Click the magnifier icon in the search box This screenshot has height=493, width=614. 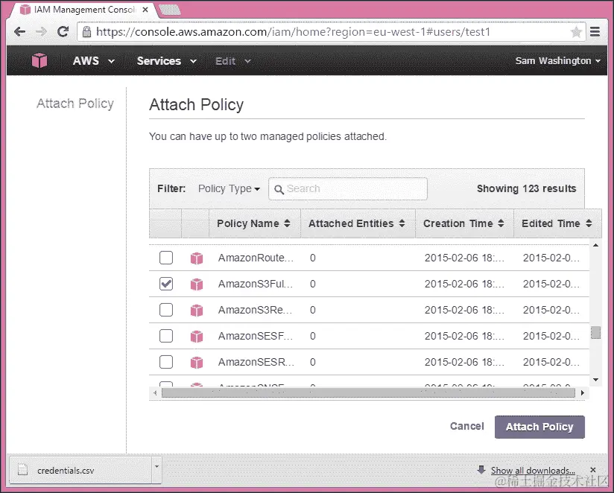point(279,188)
